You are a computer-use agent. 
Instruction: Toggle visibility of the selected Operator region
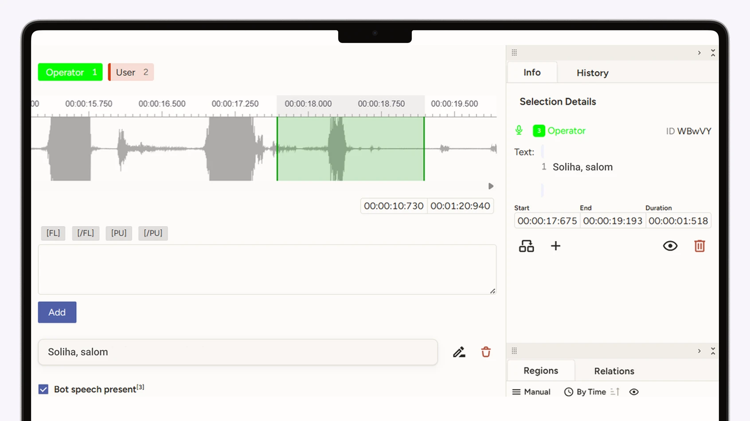tap(670, 246)
